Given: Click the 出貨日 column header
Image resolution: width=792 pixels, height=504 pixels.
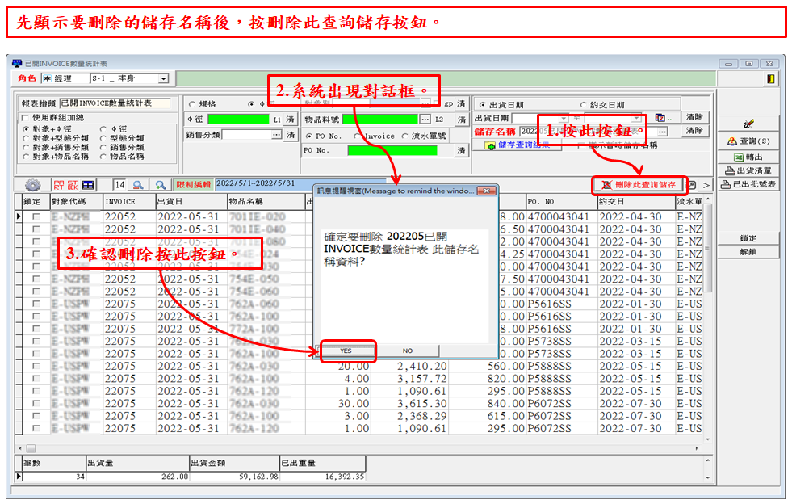Looking at the screenshot, I should coord(189,201).
